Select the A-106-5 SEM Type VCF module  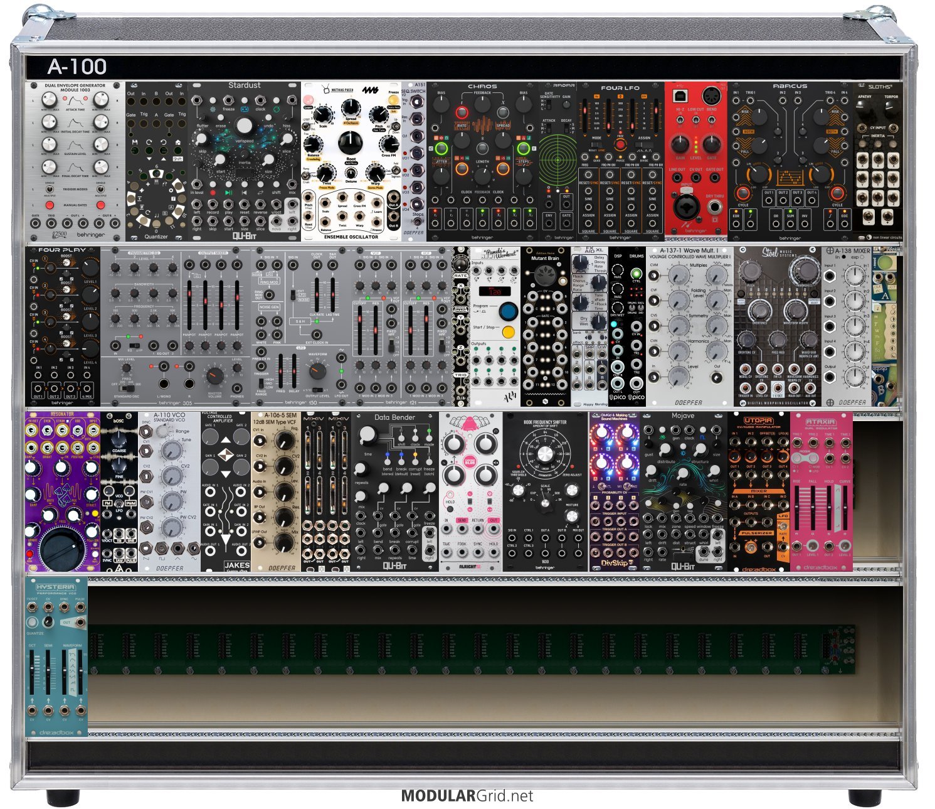pos(276,491)
